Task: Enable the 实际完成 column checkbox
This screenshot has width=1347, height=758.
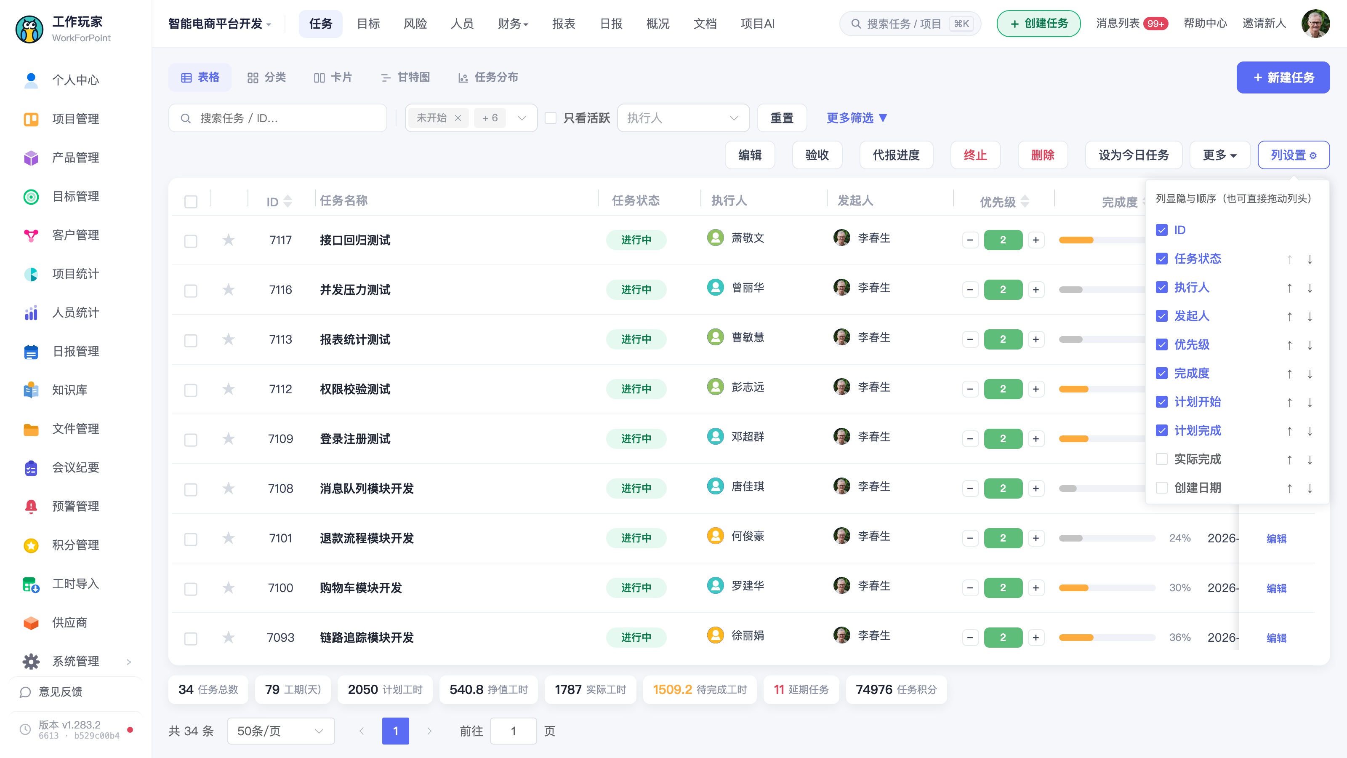Action: click(1161, 459)
